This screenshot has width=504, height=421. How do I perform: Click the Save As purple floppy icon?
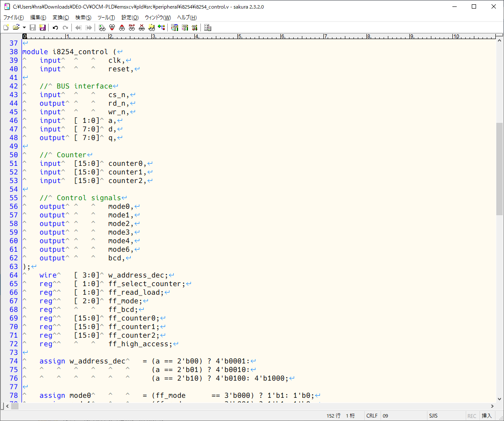click(42, 27)
